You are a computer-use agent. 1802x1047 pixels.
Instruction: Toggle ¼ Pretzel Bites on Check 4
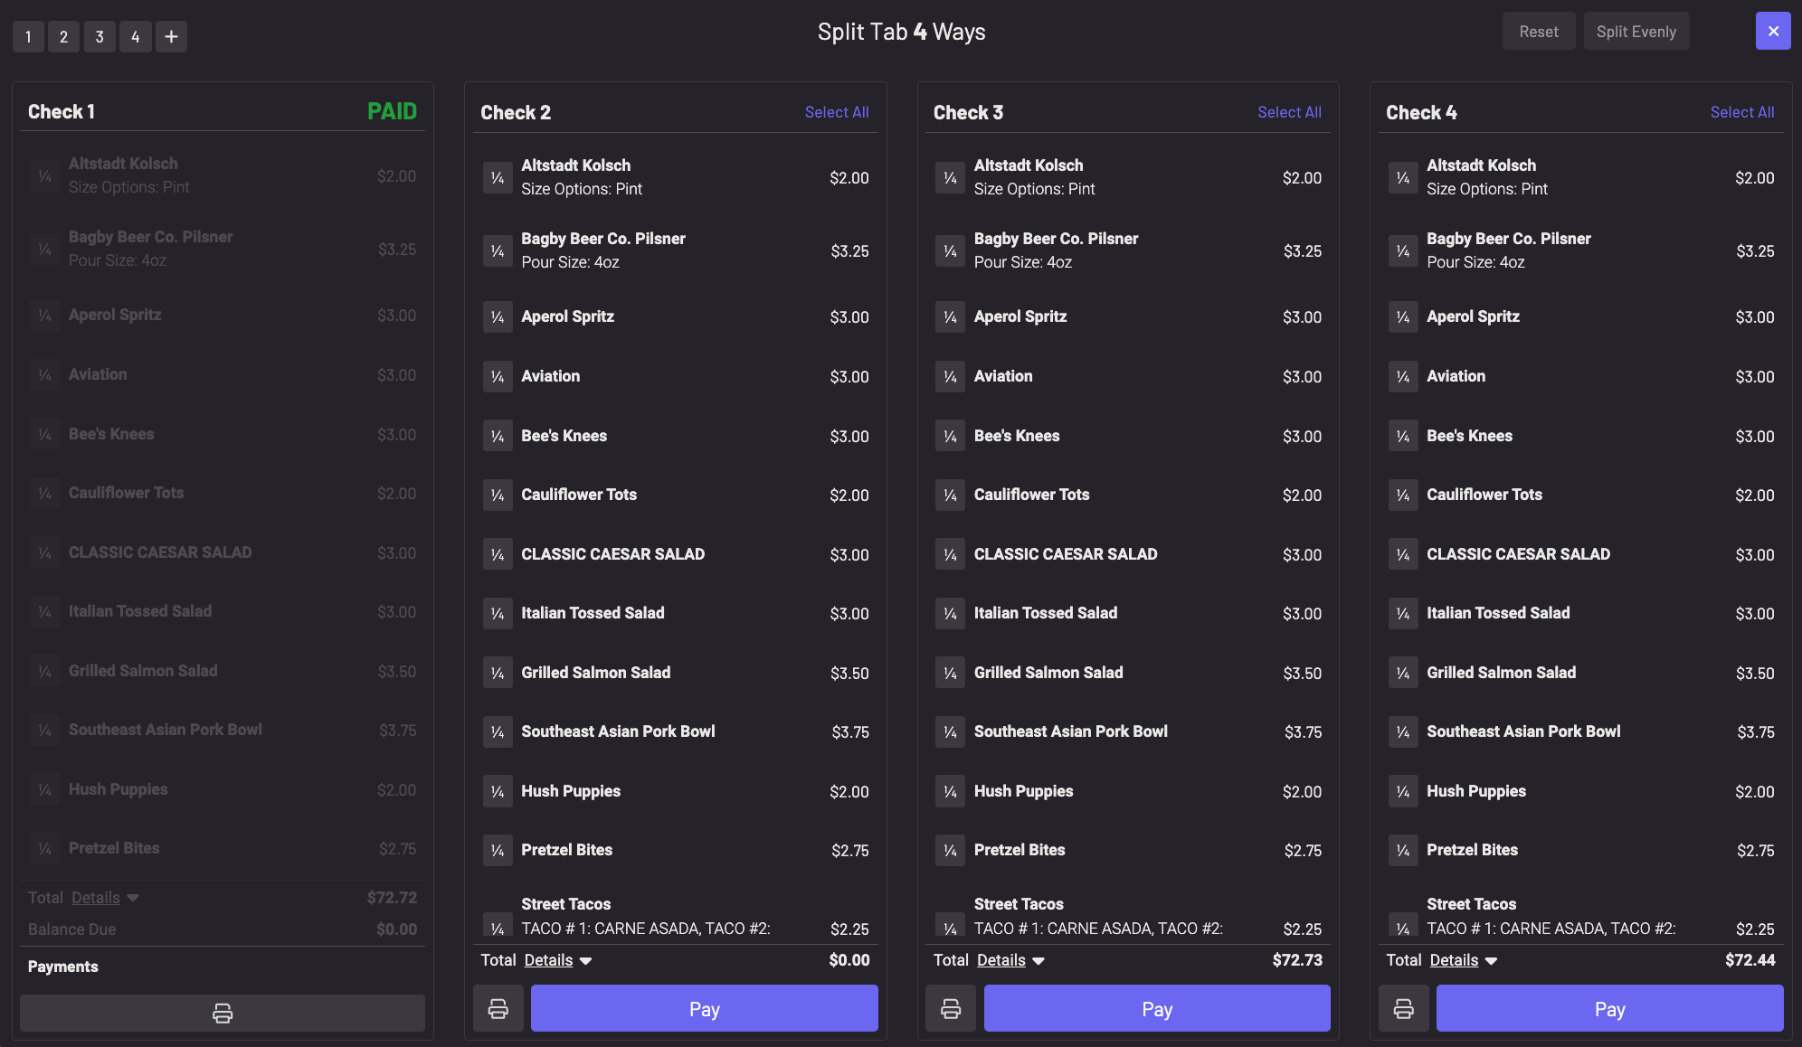(1403, 851)
